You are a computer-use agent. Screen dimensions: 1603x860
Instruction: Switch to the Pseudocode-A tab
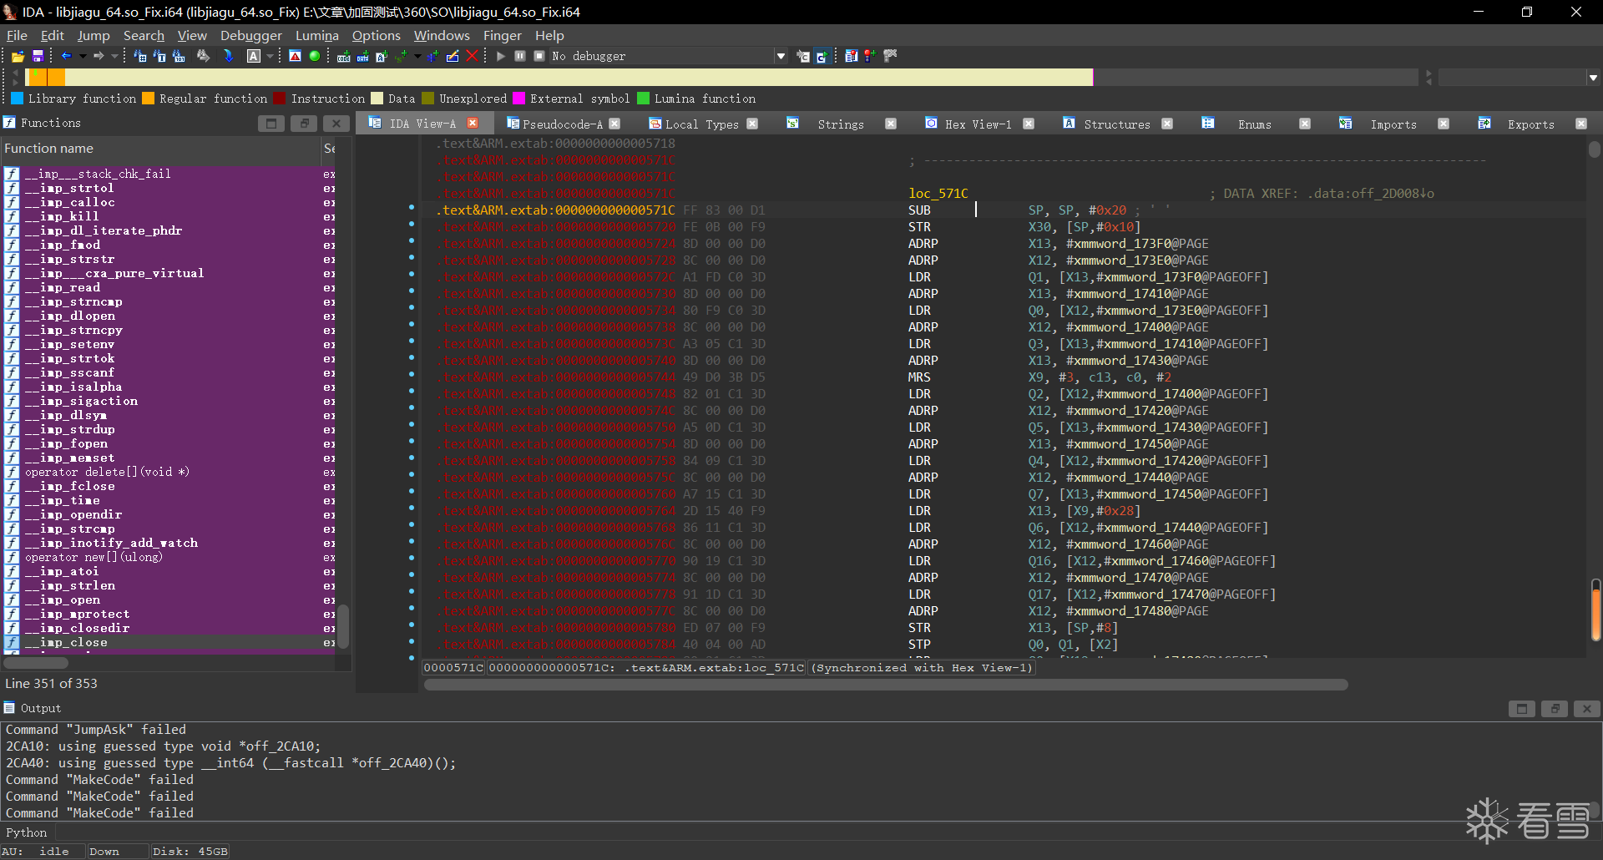(x=562, y=124)
